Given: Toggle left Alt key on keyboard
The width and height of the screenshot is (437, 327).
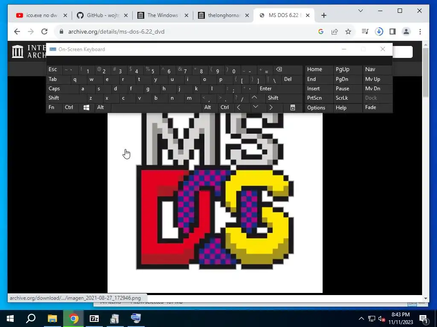Looking at the screenshot, I should (102, 107).
